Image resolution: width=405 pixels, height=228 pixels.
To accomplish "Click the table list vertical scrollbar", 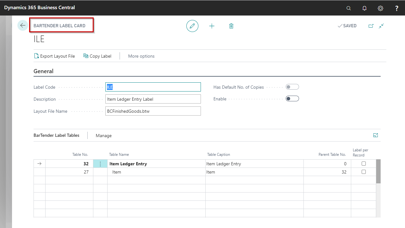I will (378, 171).
